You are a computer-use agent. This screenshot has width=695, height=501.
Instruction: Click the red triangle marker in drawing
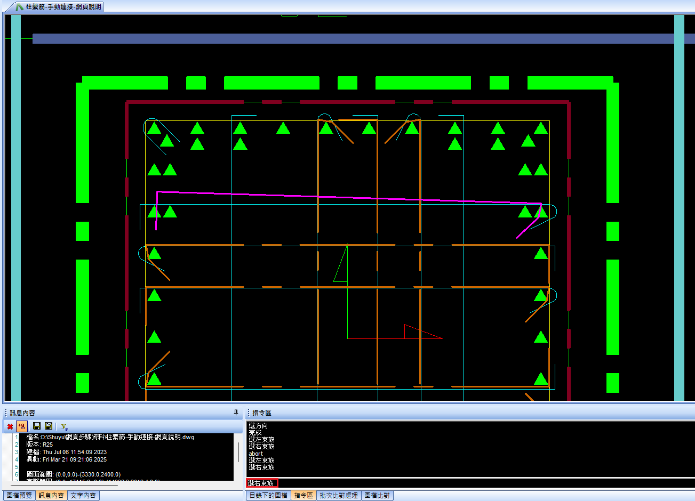coord(416,333)
